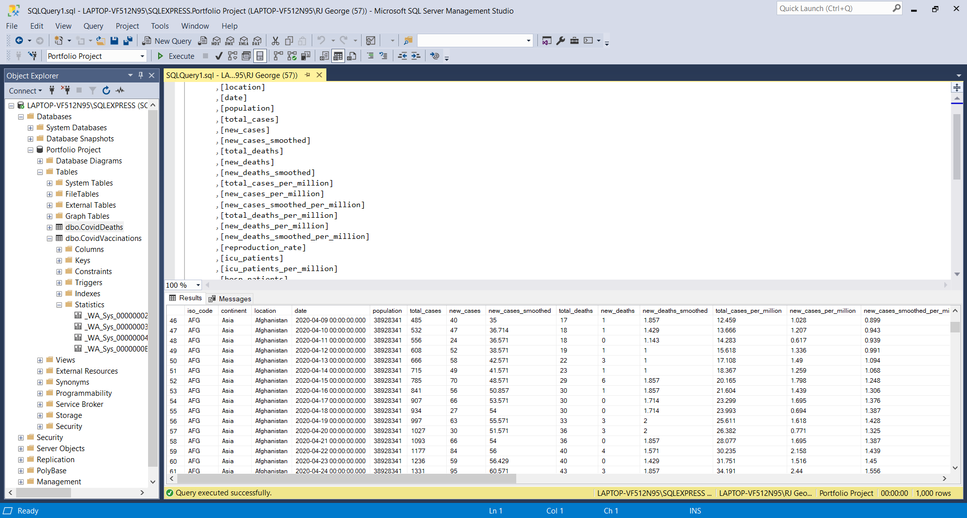Toggle Include Actual Execution Plan

click(278, 56)
